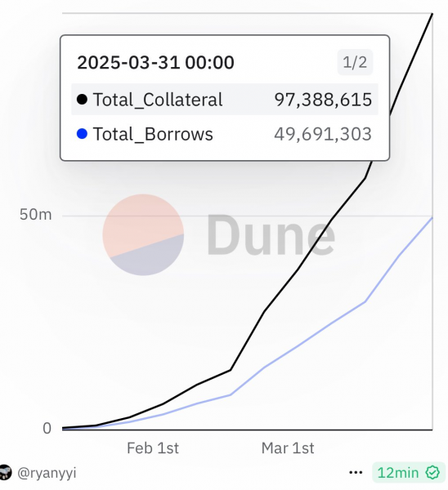Select the Total_Collateral row in tooltip
This screenshot has height=490, width=448.
coord(225,100)
